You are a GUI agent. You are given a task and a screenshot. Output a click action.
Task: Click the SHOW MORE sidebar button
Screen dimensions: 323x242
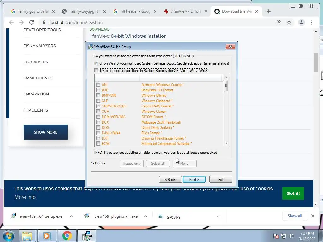tap(45, 132)
